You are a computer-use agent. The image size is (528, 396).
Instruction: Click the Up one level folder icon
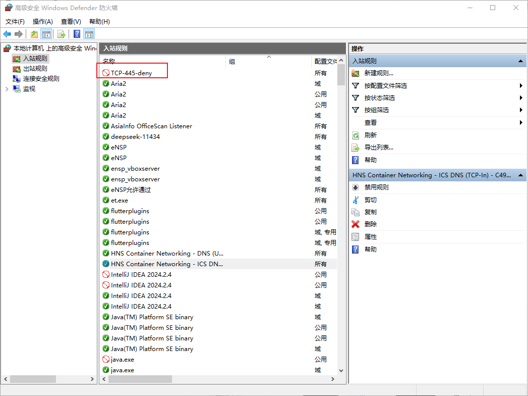pos(34,34)
